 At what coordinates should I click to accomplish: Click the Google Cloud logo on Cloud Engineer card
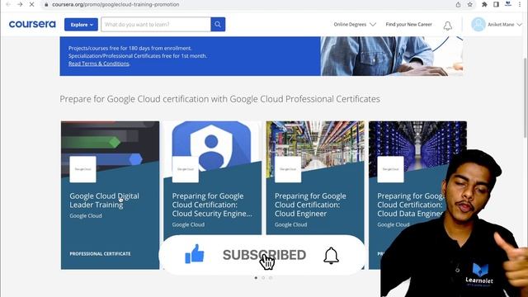coord(288,169)
